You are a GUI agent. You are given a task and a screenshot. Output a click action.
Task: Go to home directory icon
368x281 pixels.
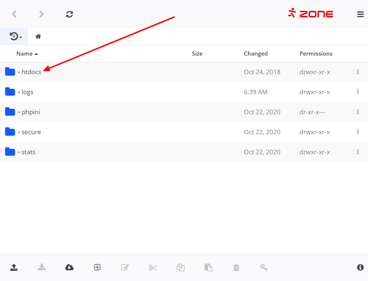(x=38, y=36)
